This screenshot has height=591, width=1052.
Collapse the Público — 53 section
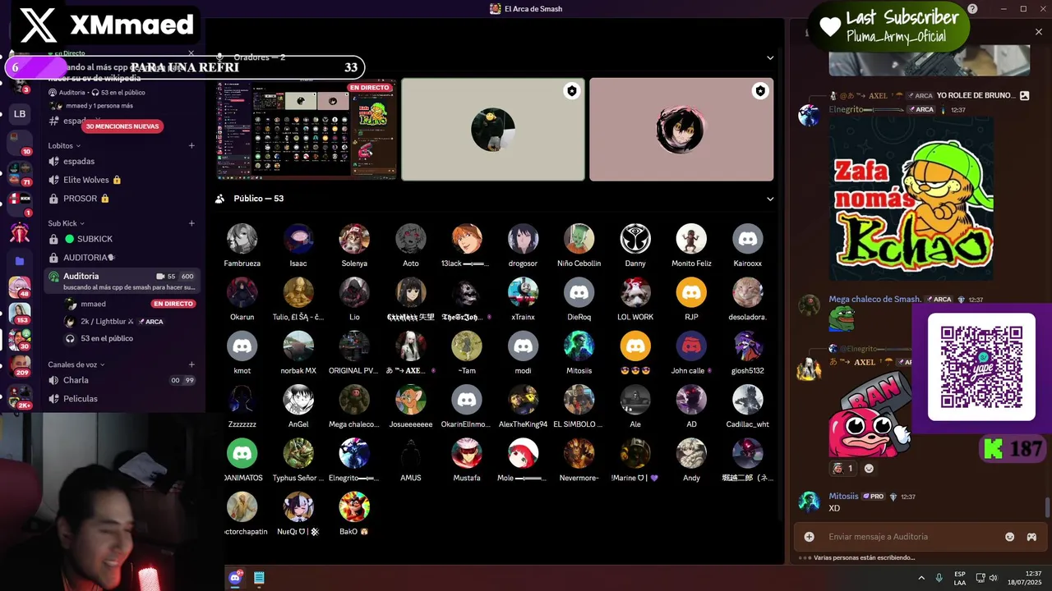[770, 199]
